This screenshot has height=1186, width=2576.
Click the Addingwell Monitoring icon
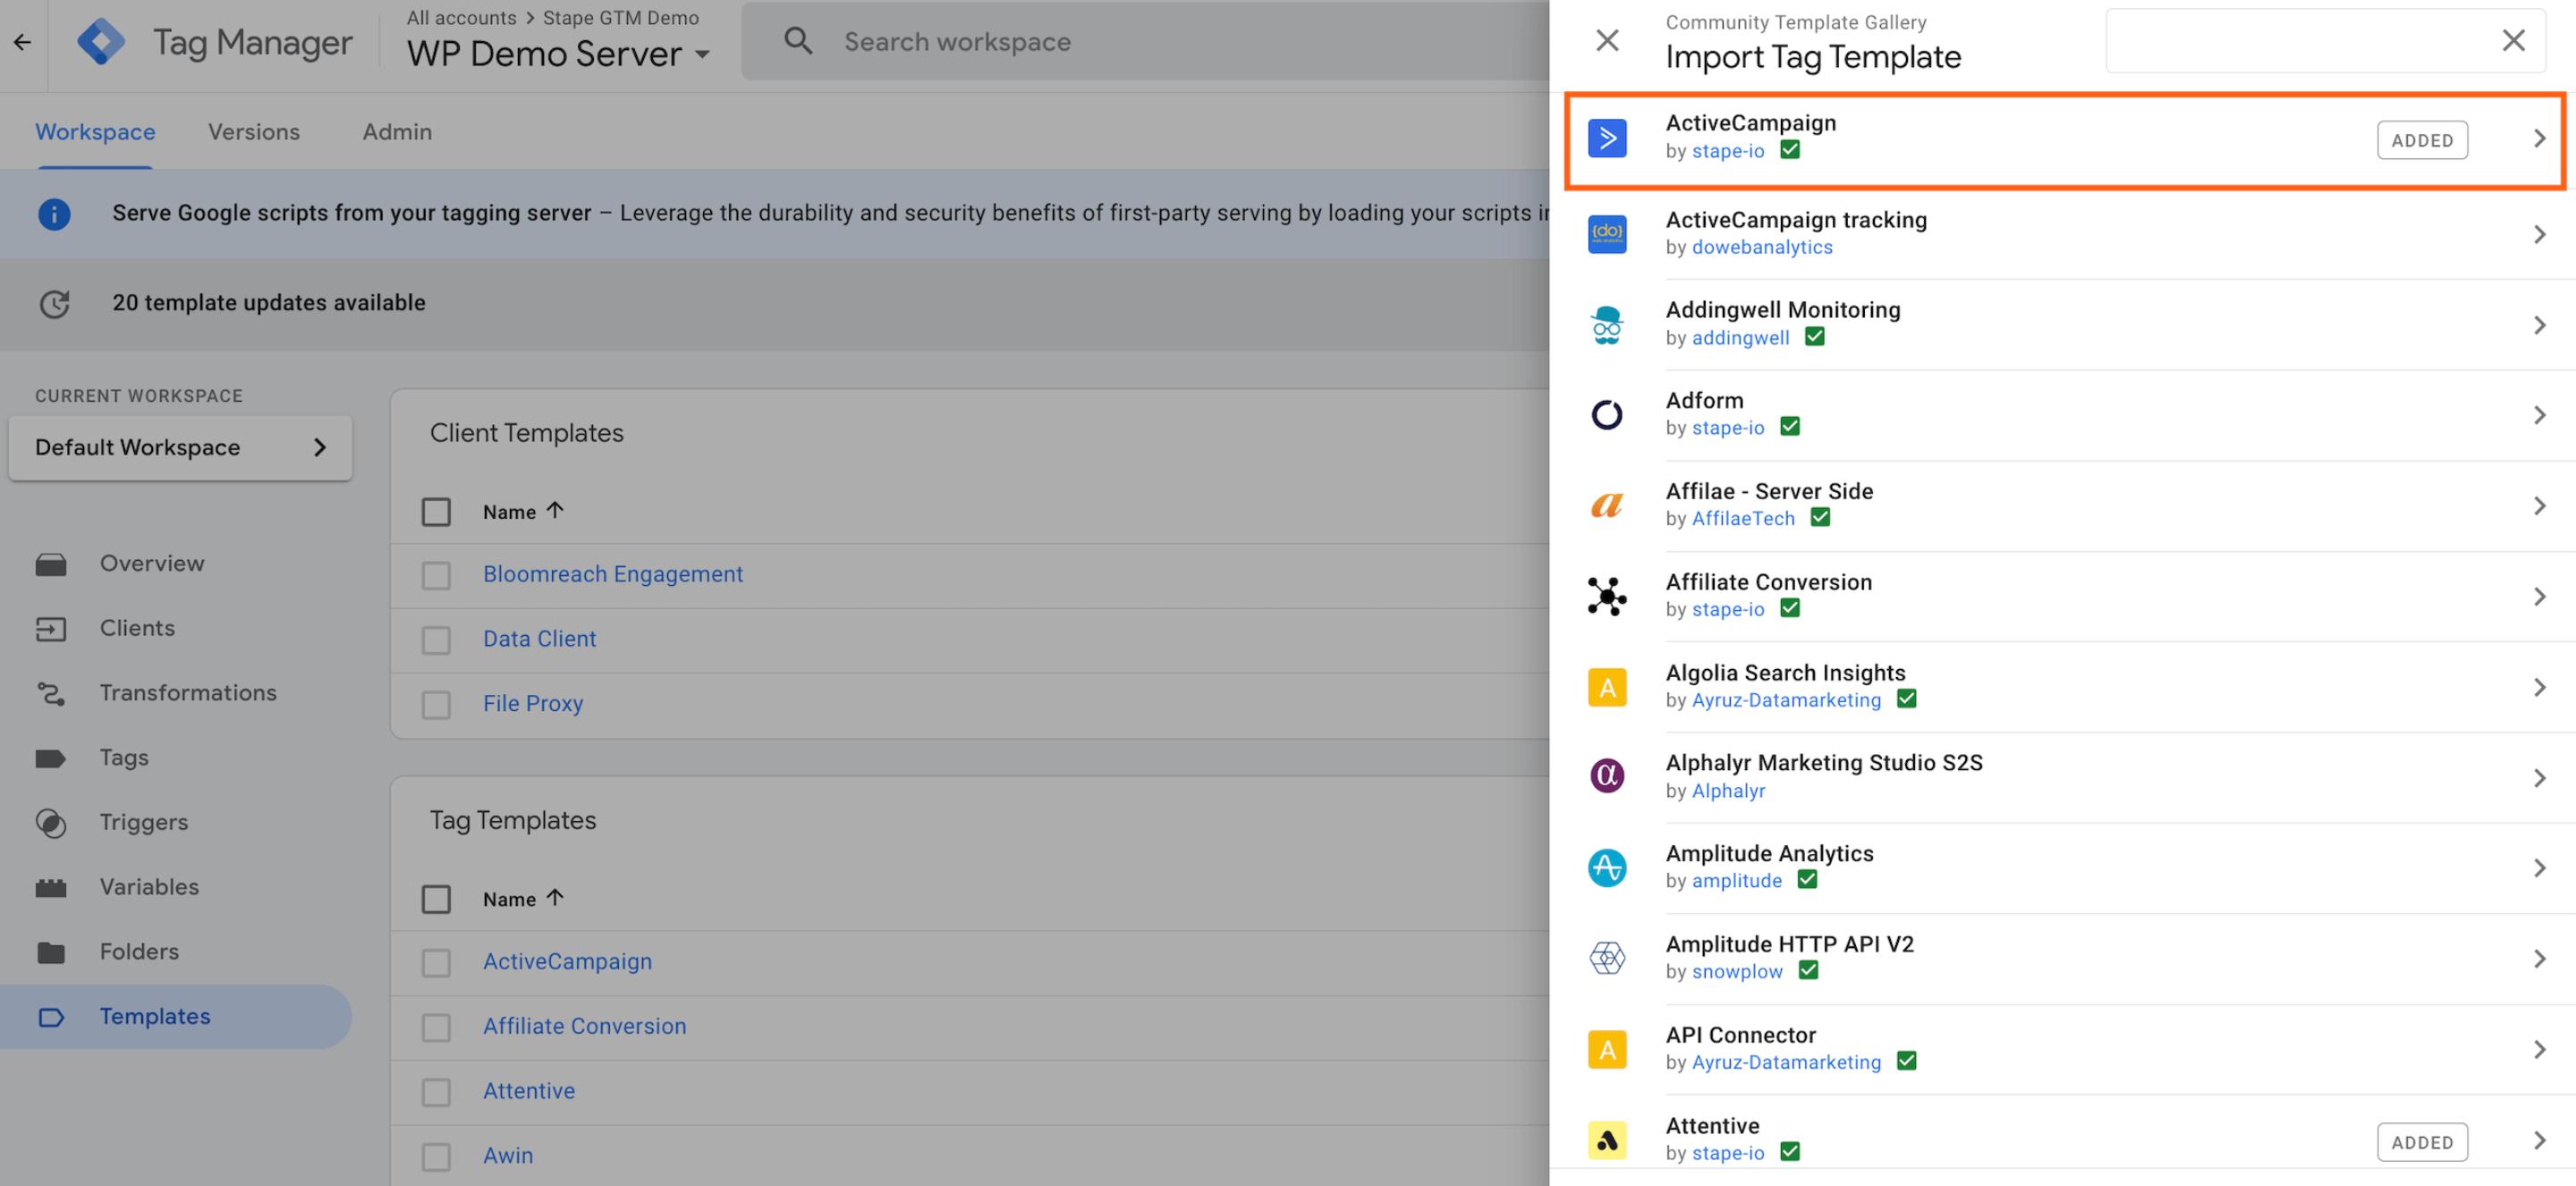1607,325
